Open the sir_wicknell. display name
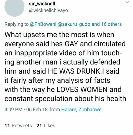133x135 pixels. click(x=43, y=4)
